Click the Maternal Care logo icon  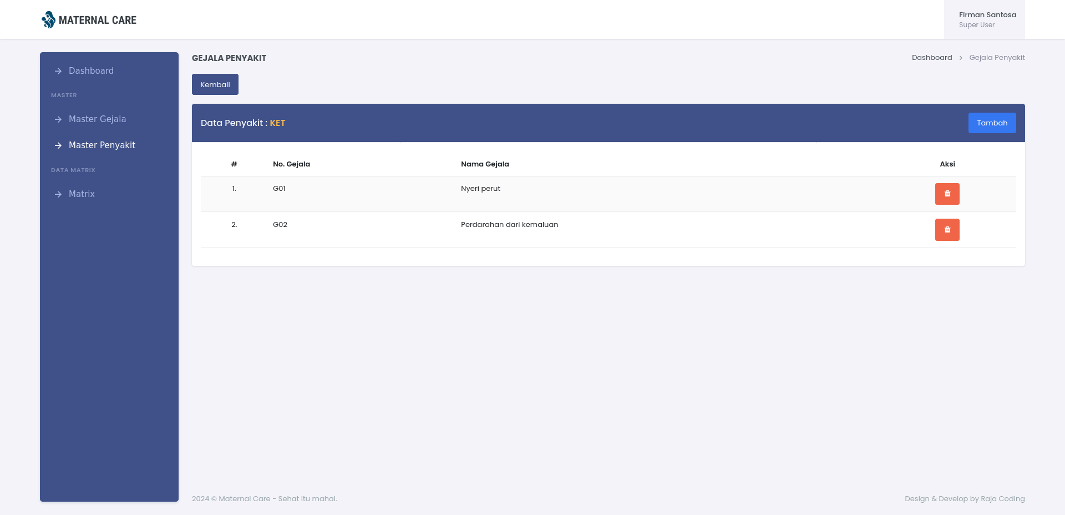tap(48, 20)
